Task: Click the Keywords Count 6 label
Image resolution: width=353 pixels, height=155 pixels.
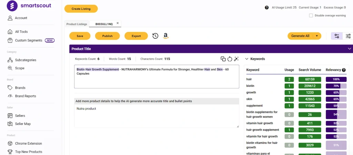Action: tap(87, 59)
